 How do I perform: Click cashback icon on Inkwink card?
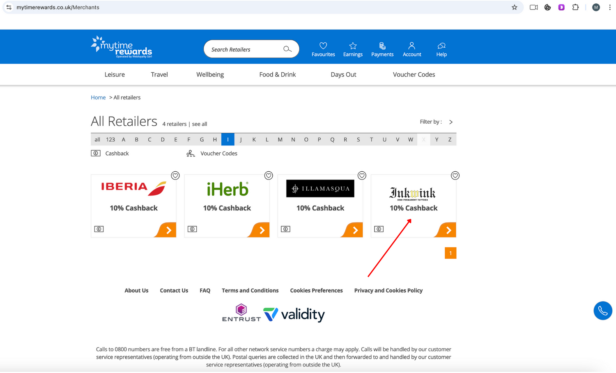379,229
